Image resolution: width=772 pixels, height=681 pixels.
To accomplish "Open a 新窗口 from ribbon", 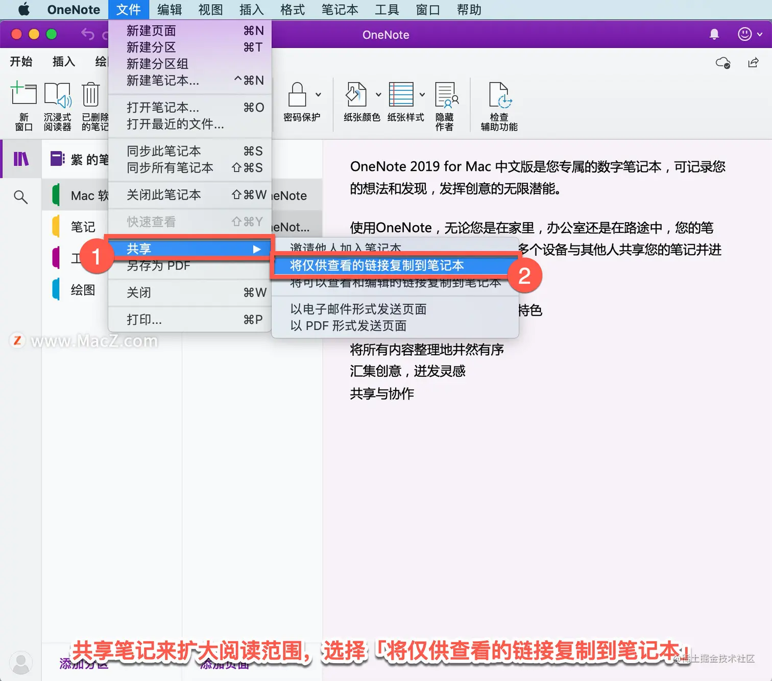I will tap(23, 106).
